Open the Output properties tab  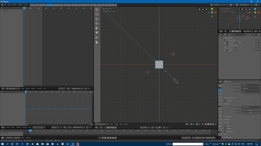pyautogui.click(x=220, y=94)
